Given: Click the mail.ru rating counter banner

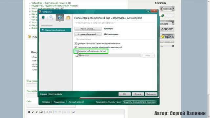Looking at the screenshot, I should click(x=167, y=23).
